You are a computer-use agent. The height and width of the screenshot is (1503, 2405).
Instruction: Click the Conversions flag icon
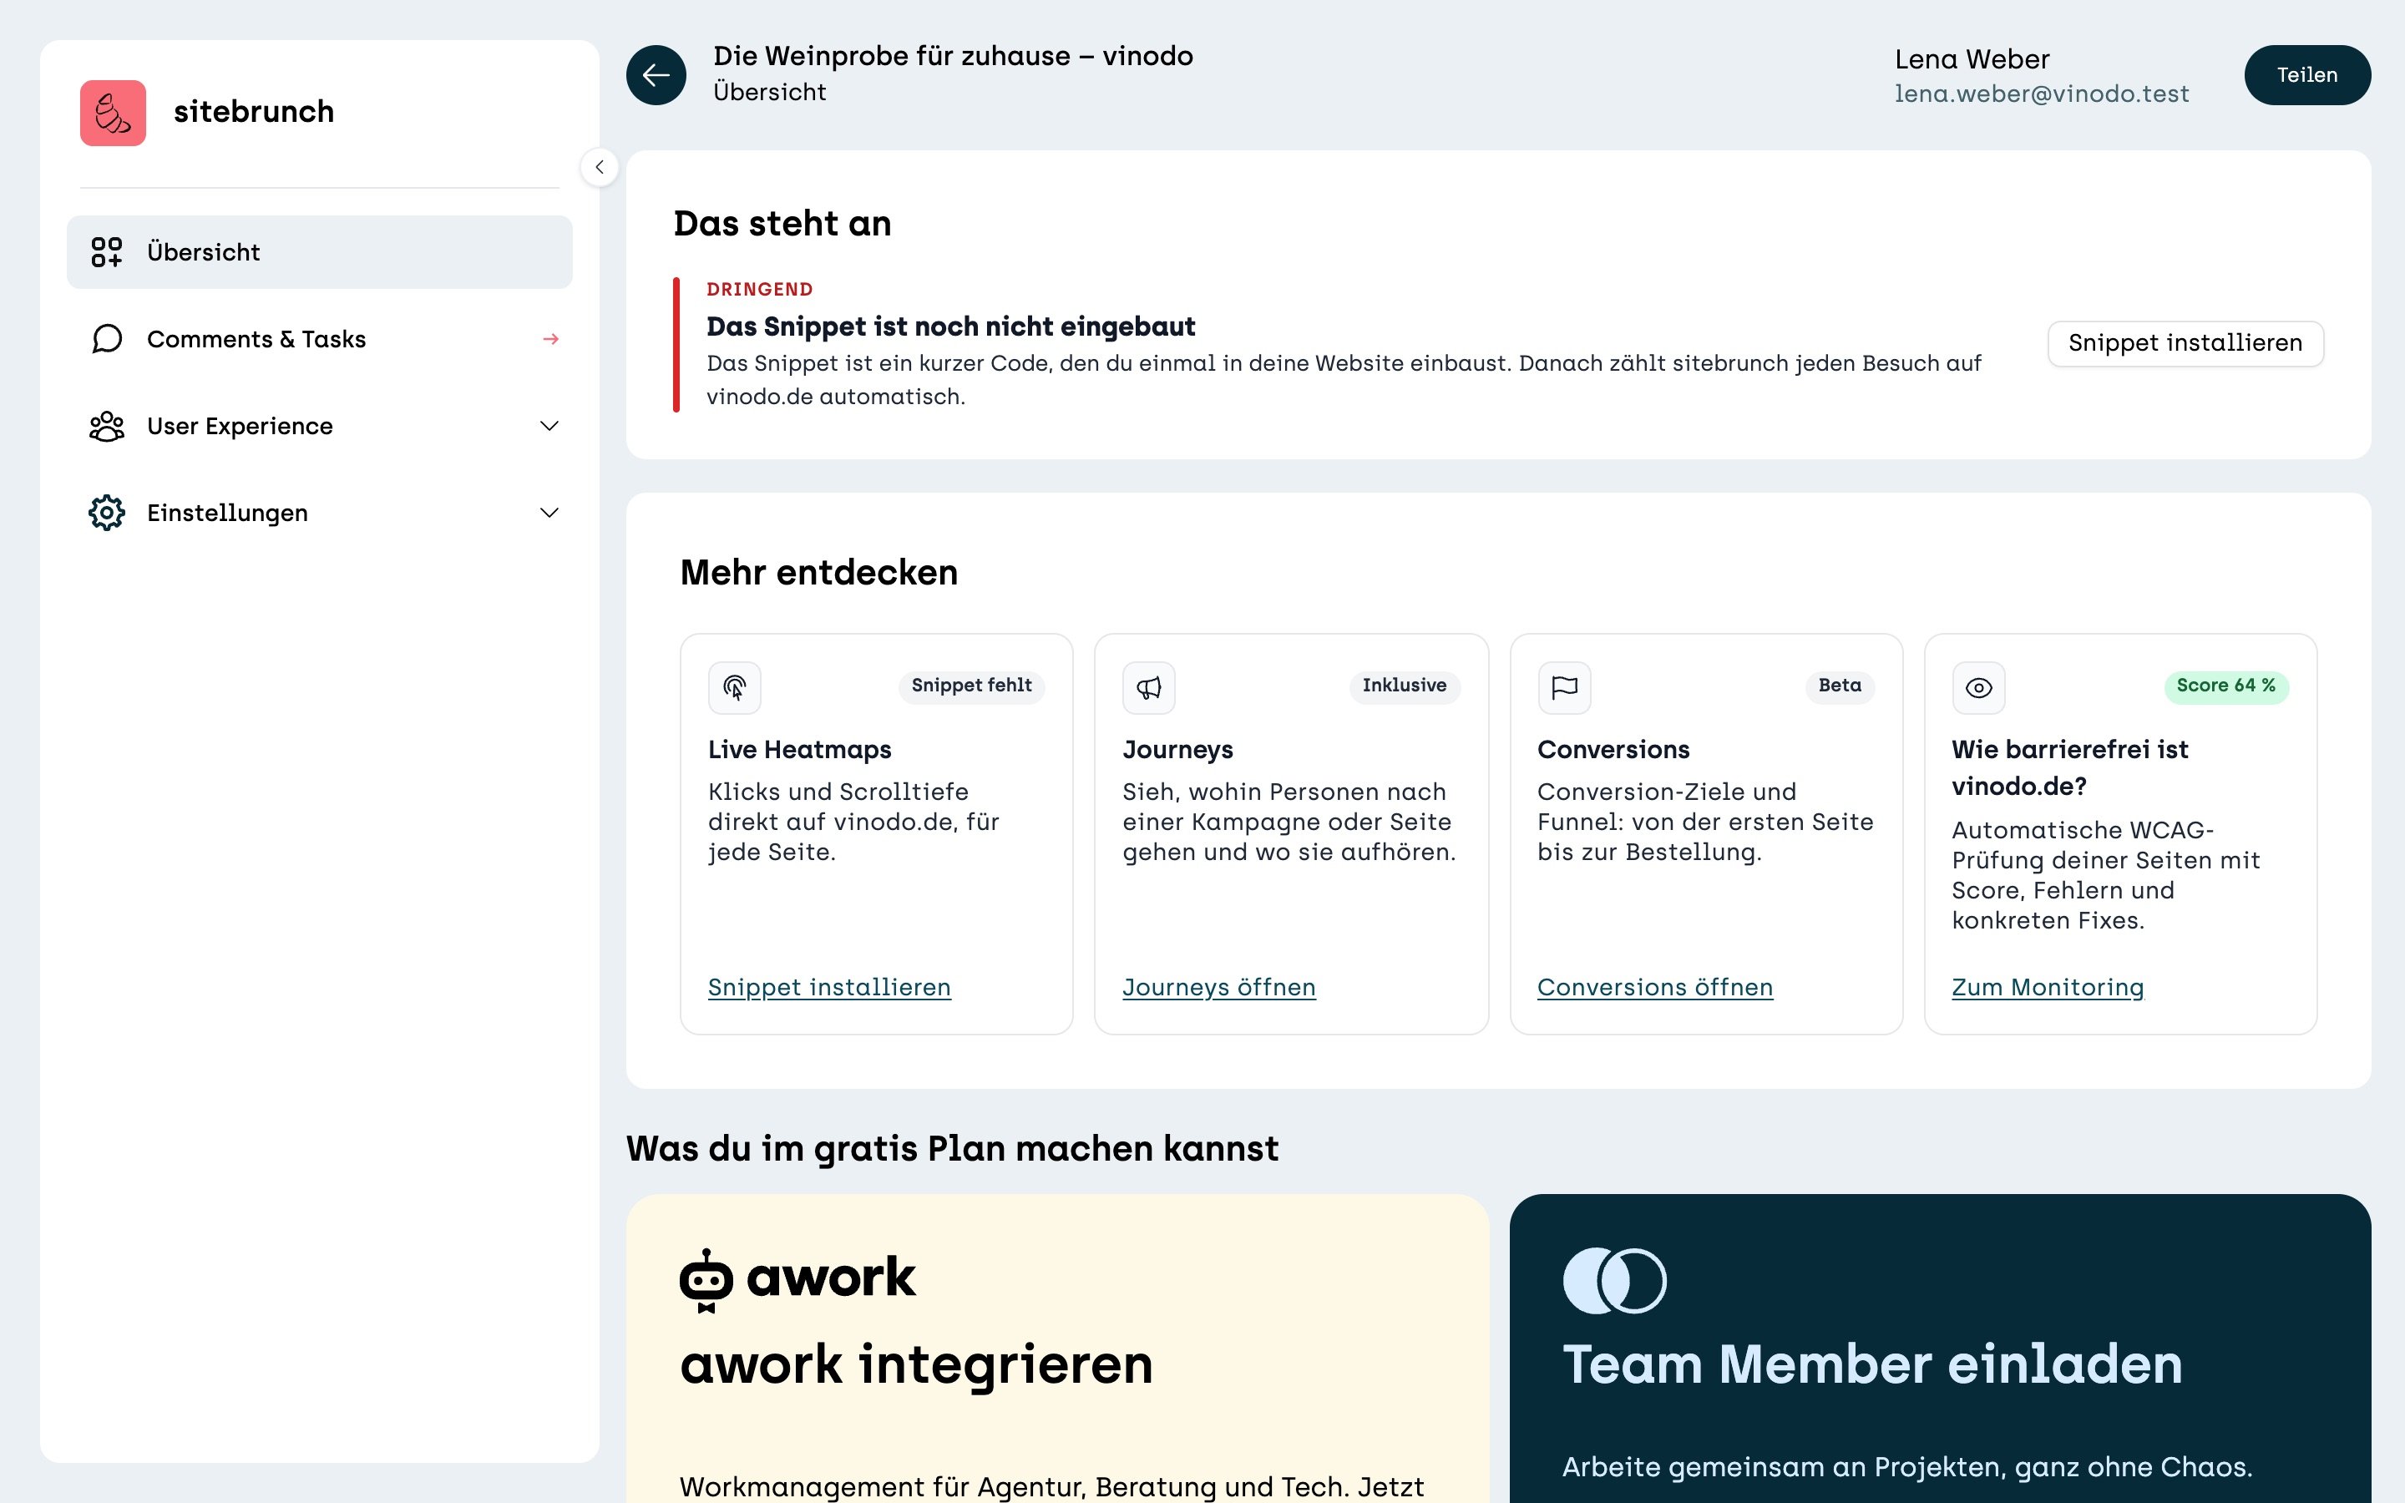[1564, 687]
